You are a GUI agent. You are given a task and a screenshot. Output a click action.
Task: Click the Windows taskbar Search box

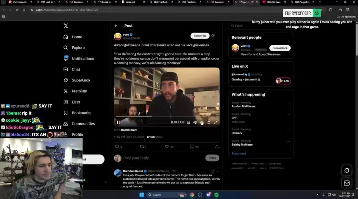166,195
